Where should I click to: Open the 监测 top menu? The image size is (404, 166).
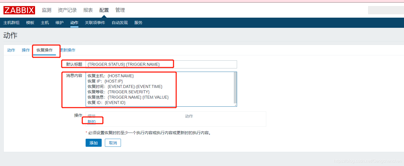(47, 10)
